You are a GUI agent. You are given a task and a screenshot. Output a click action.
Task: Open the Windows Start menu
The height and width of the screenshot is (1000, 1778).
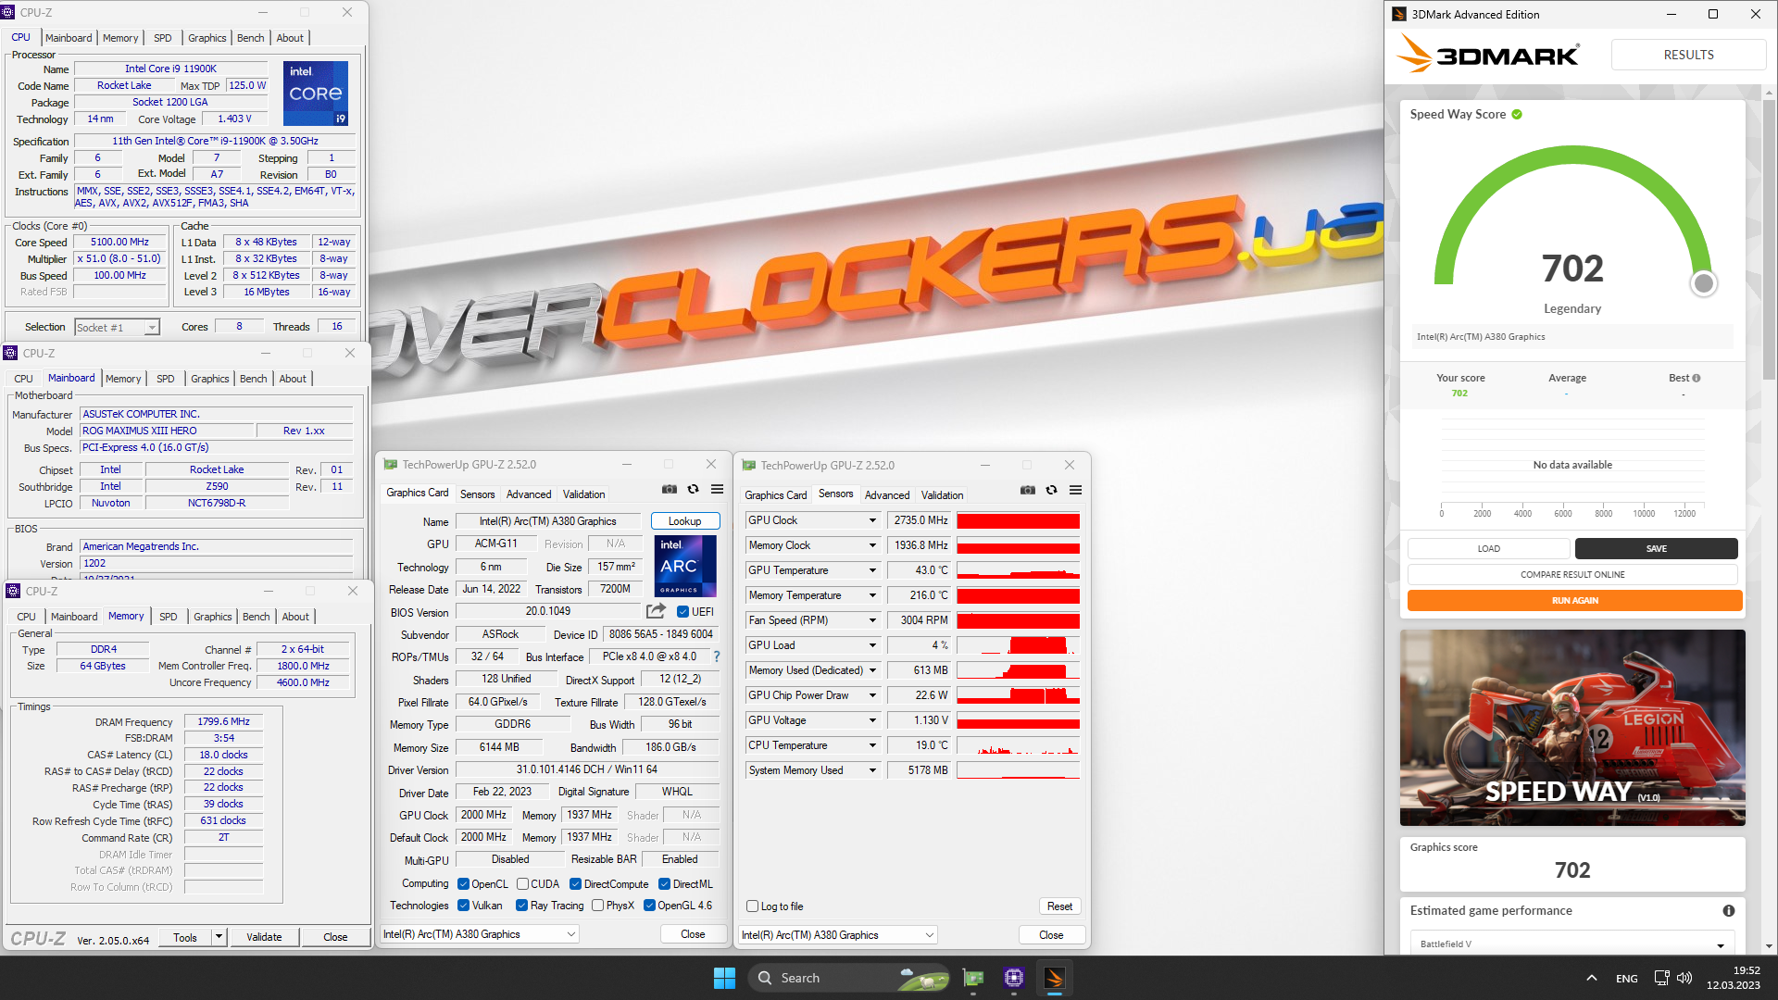coord(724,978)
